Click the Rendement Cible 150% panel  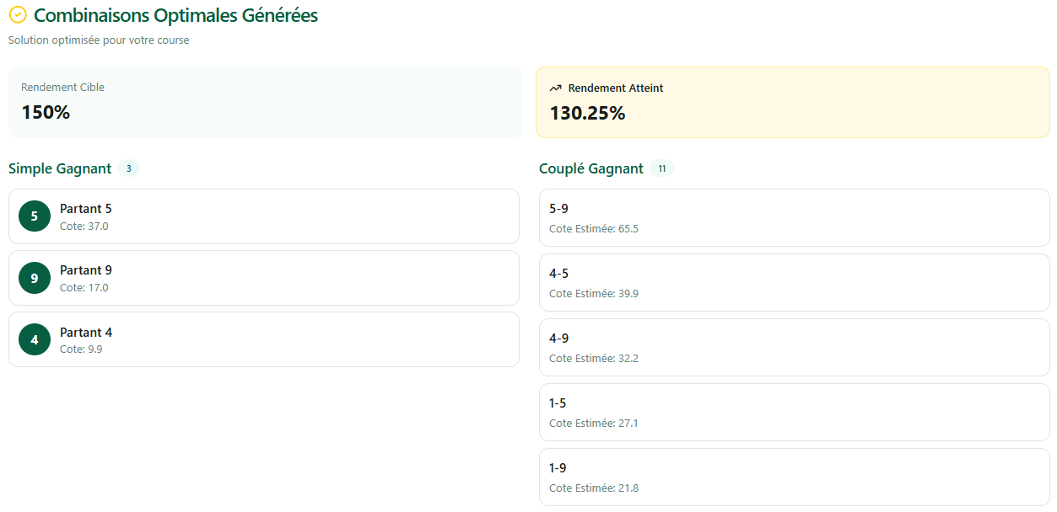click(x=265, y=102)
